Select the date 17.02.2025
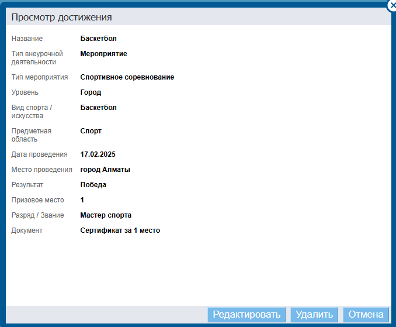The width and height of the screenshot is (396, 327). [x=98, y=154]
